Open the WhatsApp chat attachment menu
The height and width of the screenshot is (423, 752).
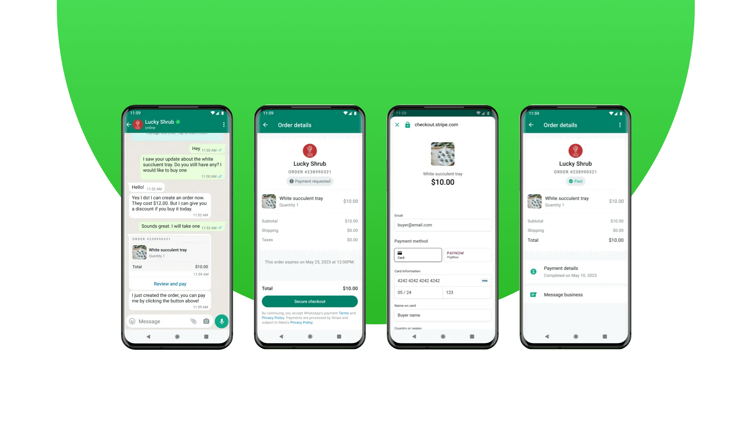tap(193, 321)
